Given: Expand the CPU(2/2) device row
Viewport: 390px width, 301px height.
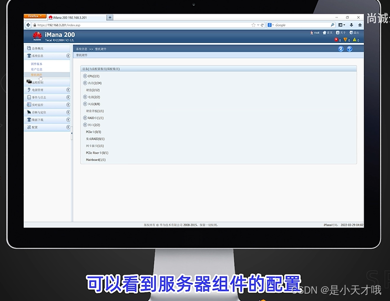Looking at the screenshot, I should (85, 76).
